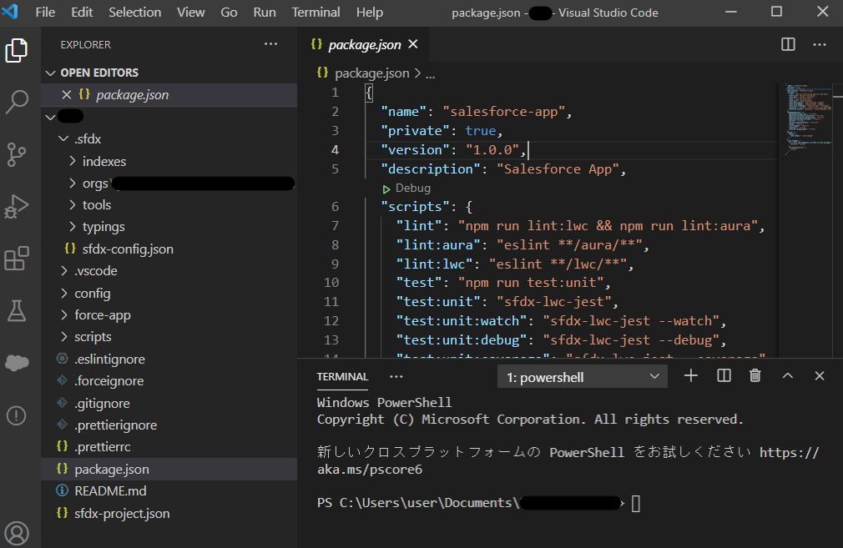
Task: Create a new terminal with plus icon
Action: (x=691, y=376)
